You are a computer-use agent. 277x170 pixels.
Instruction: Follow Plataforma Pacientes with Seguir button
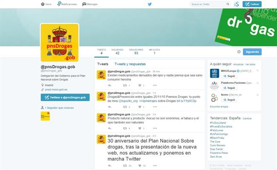coord(229,88)
